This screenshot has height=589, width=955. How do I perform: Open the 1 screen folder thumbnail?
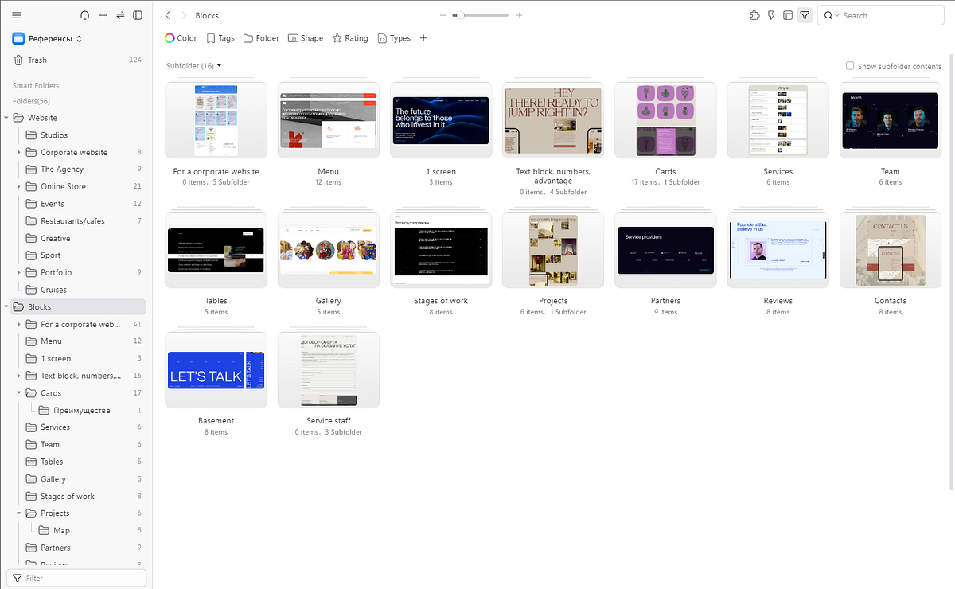coord(440,119)
